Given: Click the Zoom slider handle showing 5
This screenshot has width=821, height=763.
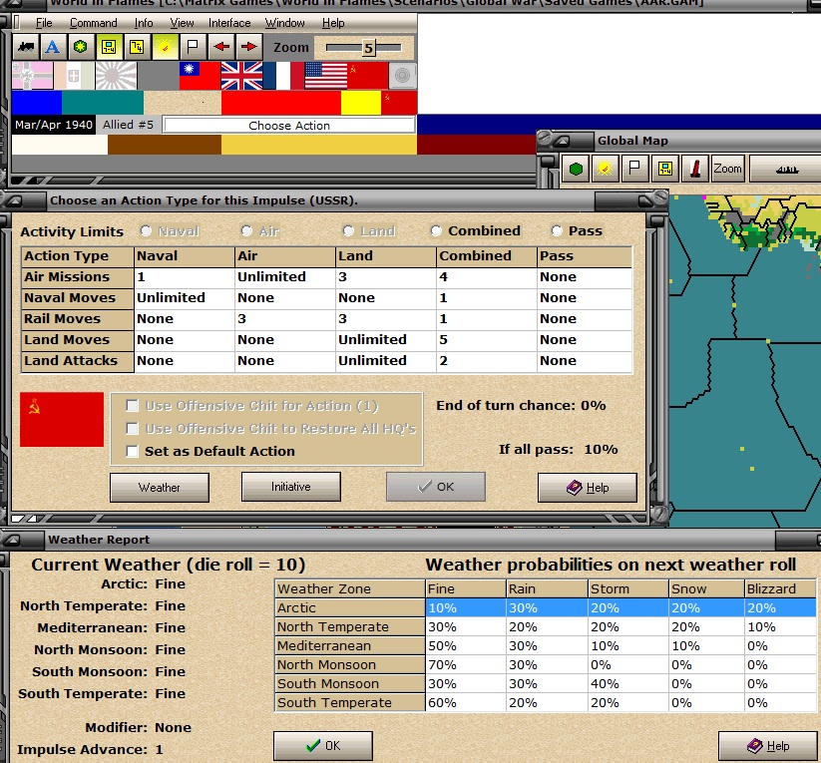Looking at the screenshot, I should pyautogui.click(x=369, y=48).
